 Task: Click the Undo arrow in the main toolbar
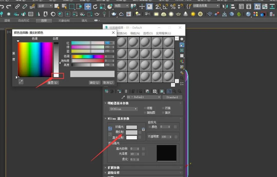2,7
